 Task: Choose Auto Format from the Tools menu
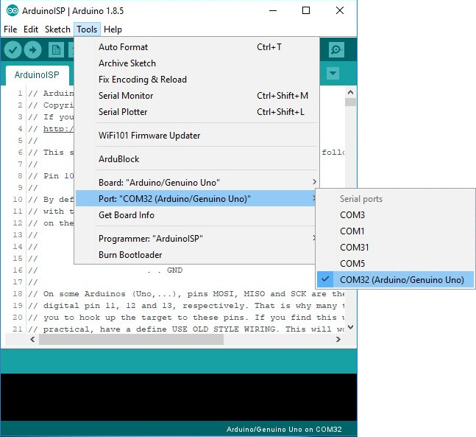pos(196,47)
